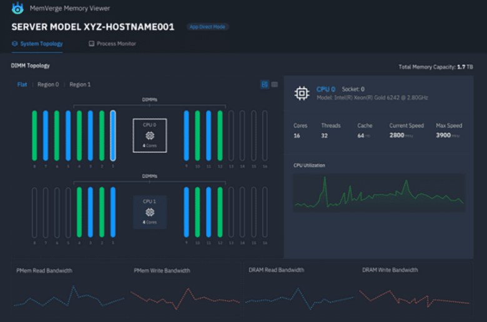The image size is (487, 322).
Task: Click the CPU Utilization chart
Action: 379,193
